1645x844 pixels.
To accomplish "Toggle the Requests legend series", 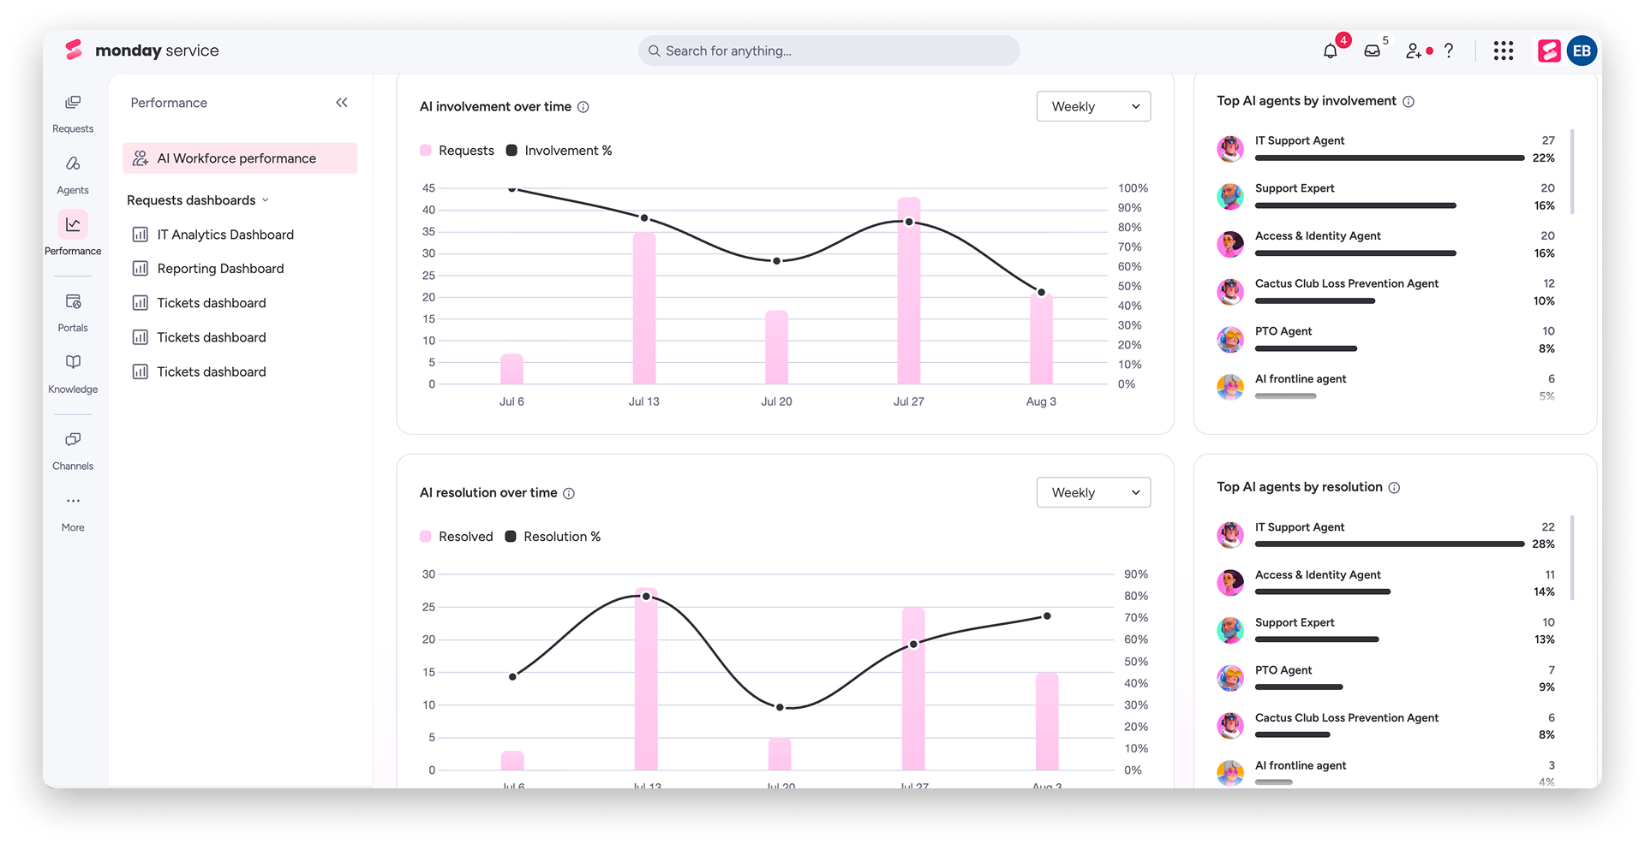I will [458, 151].
